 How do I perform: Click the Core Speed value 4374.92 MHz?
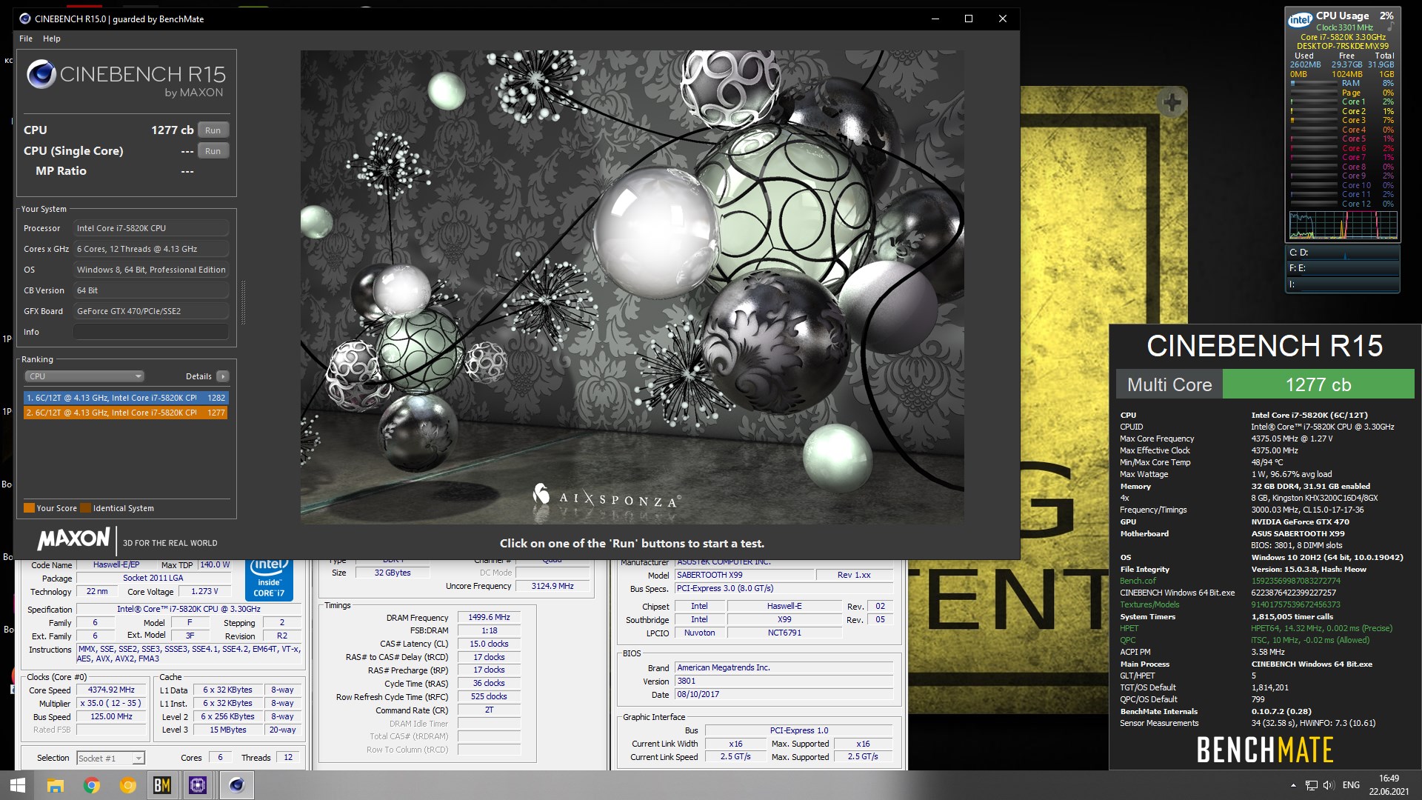(x=112, y=690)
